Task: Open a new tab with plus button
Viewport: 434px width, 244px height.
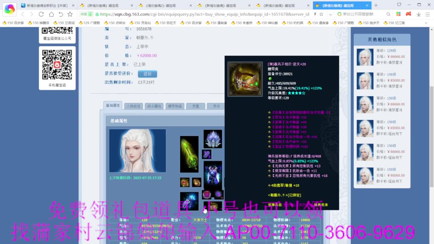Action: click(376, 5)
